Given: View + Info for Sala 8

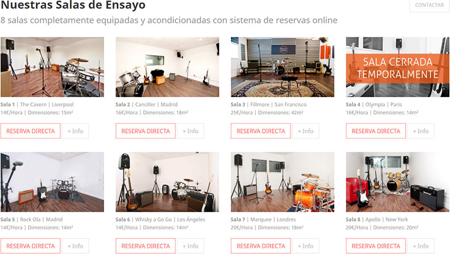Looking at the screenshot, I should click(x=421, y=246).
